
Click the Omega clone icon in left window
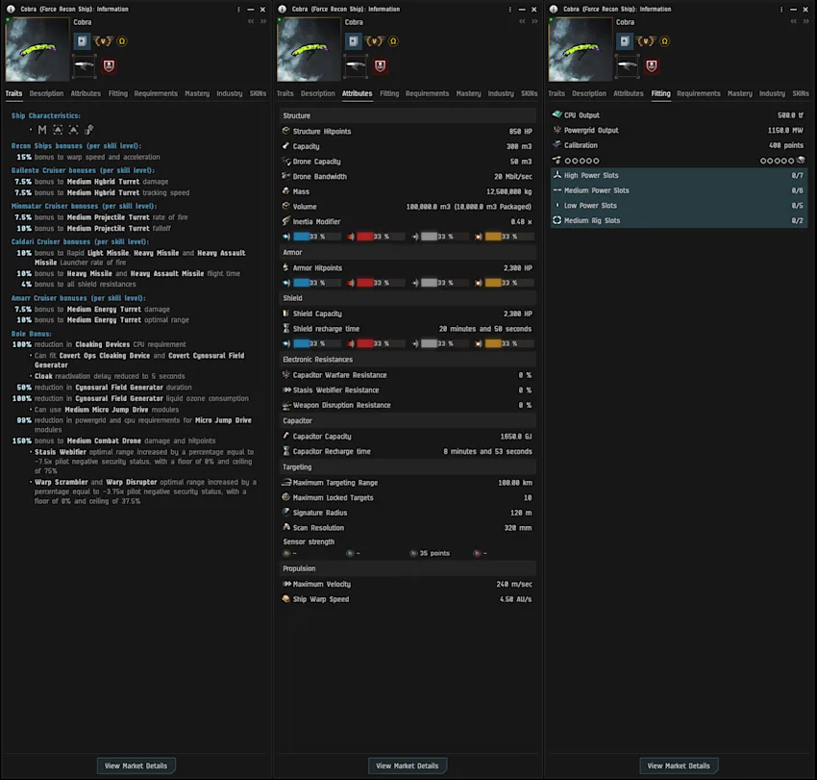(122, 41)
